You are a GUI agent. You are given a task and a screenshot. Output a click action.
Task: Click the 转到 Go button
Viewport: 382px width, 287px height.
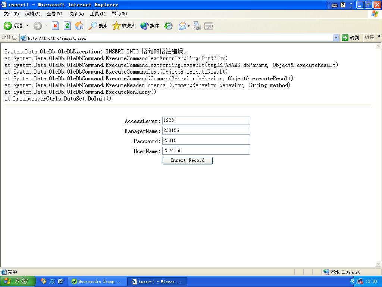pyautogui.click(x=351, y=38)
